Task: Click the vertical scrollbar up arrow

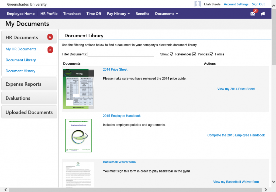Action: click(x=274, y=6)
